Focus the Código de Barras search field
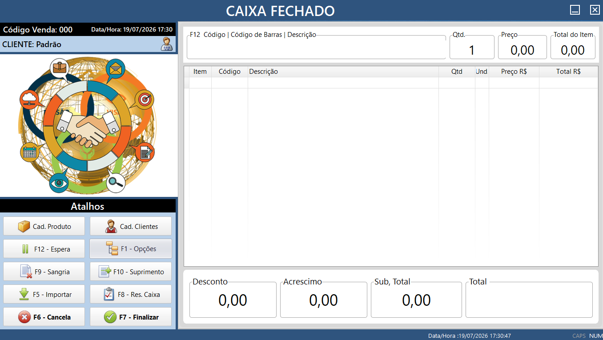The height and width of the screenshot is (340, 603). click(316, 47)
